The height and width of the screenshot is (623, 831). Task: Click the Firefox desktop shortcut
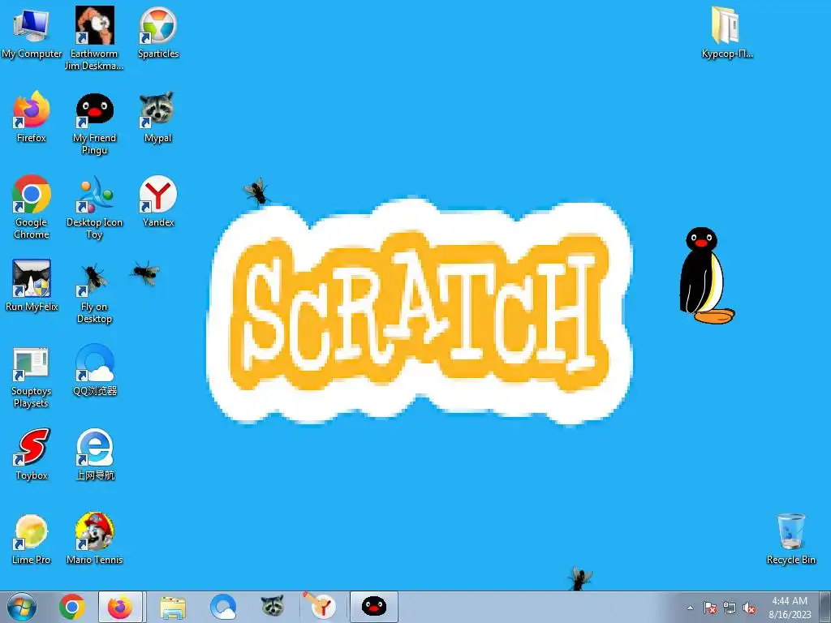coord(32,117)
